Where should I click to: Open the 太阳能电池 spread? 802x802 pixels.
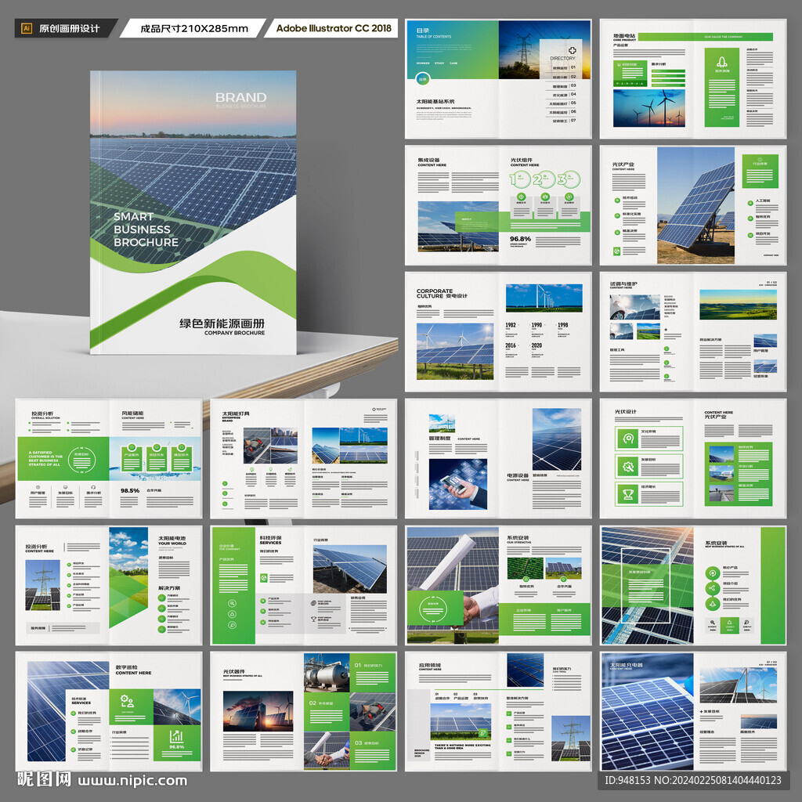(109, 585)
